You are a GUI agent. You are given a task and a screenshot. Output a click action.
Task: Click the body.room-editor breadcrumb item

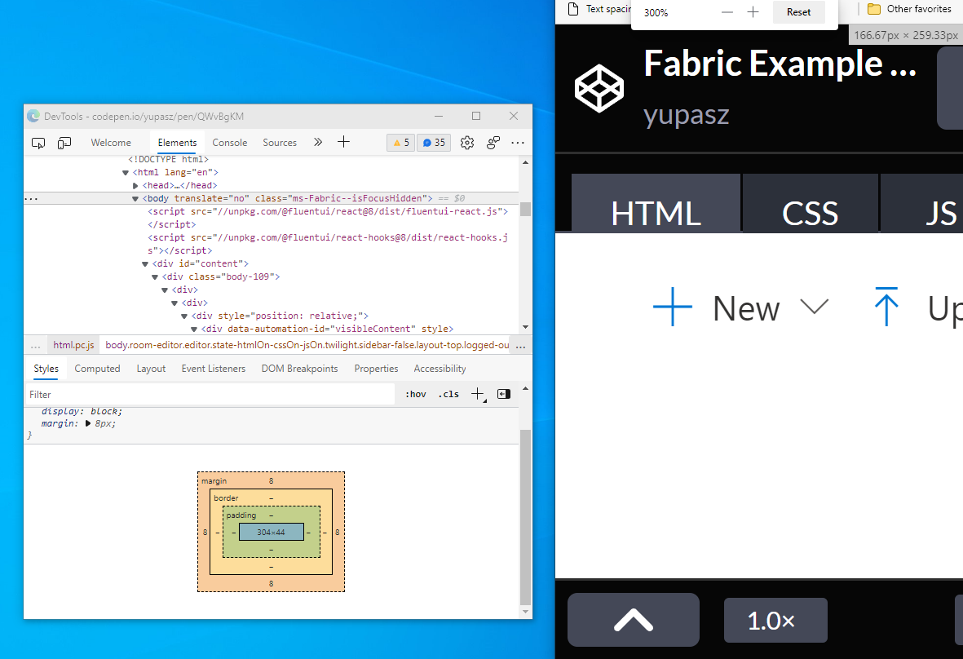[x=307, y=345]
